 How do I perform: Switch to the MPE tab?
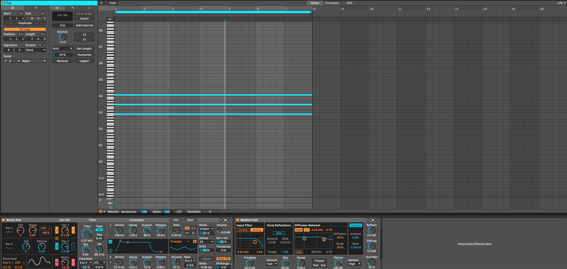[x=350, y=3]
